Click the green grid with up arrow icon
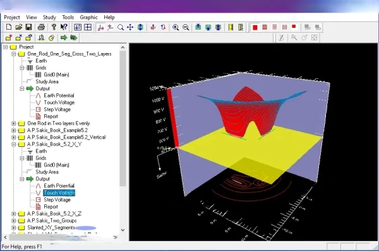The height and width of the screenshot is (251, 379). click(198, 27)
